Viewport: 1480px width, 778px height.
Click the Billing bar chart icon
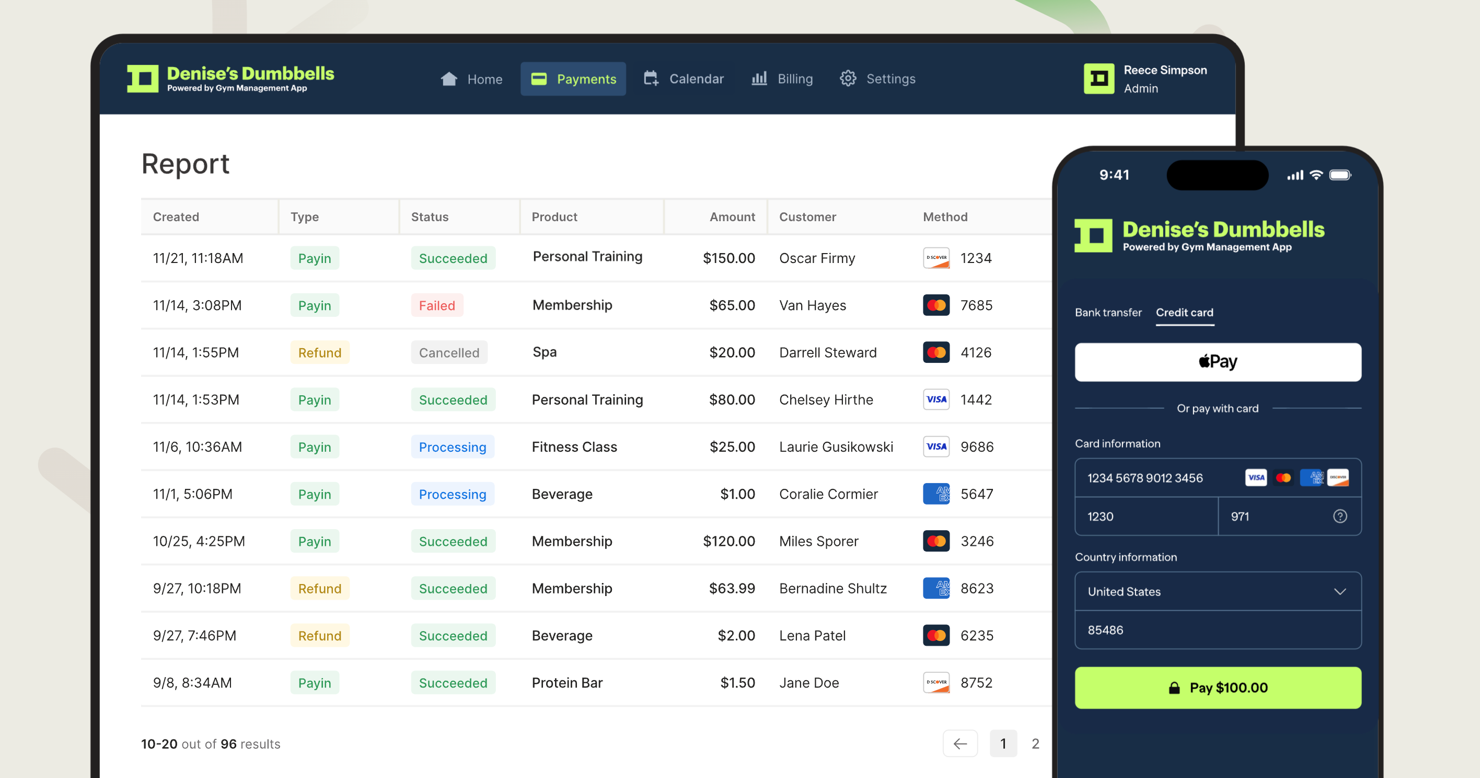coord(759,79)
